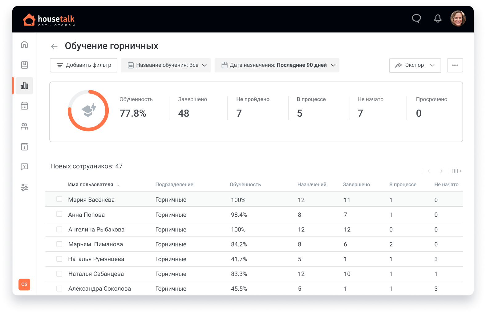Open user Наталья Сабанцева

[x=96, y=274]
